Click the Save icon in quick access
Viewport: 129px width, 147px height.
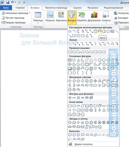(8, 2)
